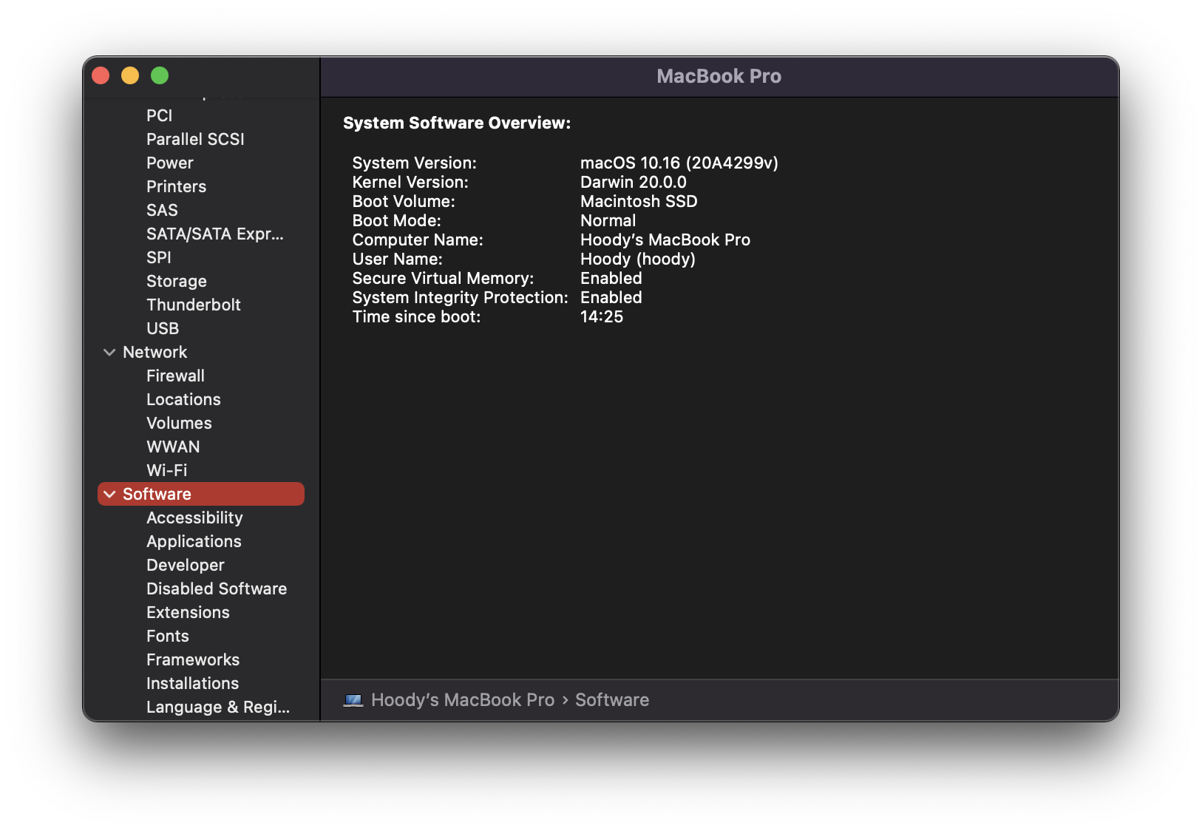This screenshot has width=1202, height=831.
Task: Click the User Name label
Action: click(x=398, y=259)
